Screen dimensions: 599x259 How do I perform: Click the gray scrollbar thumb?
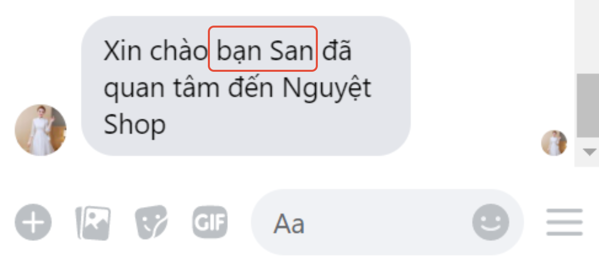pos(588,105)
